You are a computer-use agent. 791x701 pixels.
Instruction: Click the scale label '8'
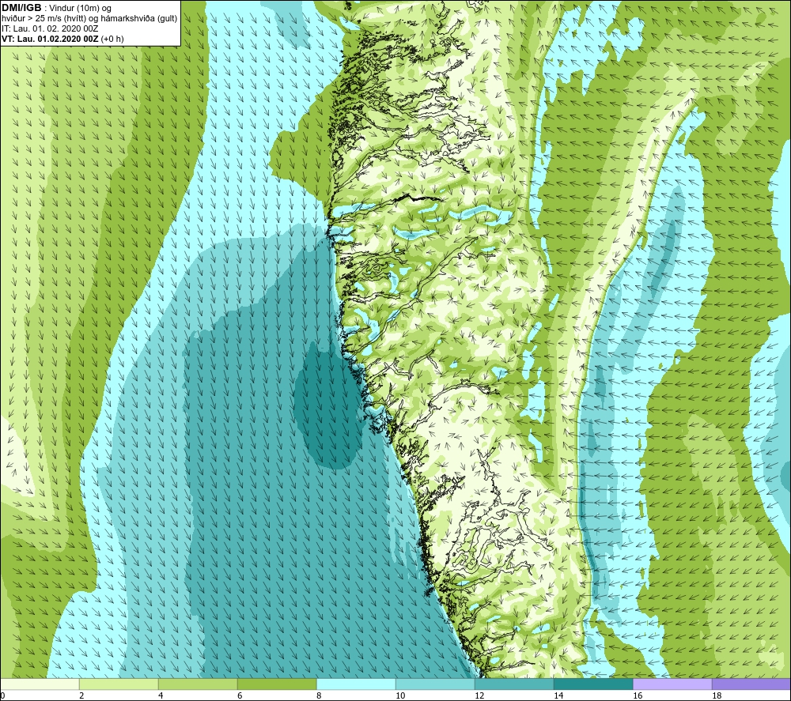319,696
